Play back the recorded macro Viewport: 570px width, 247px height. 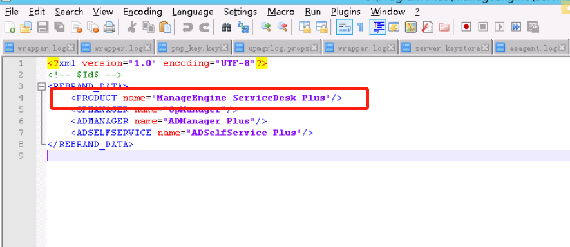coord(500,27)
